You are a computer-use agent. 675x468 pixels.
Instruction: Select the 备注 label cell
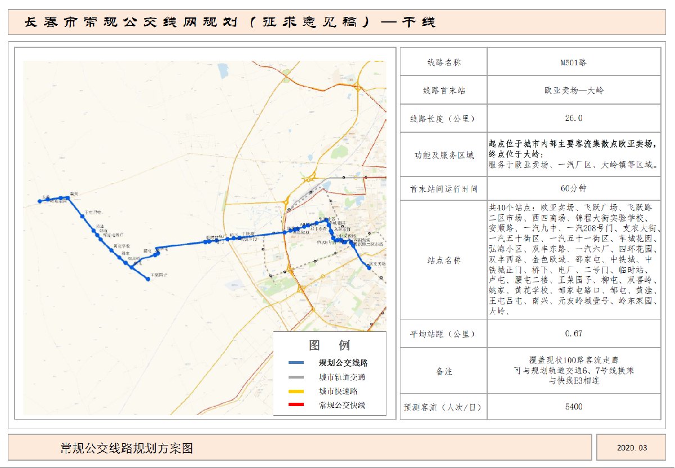tap(444, 371)
